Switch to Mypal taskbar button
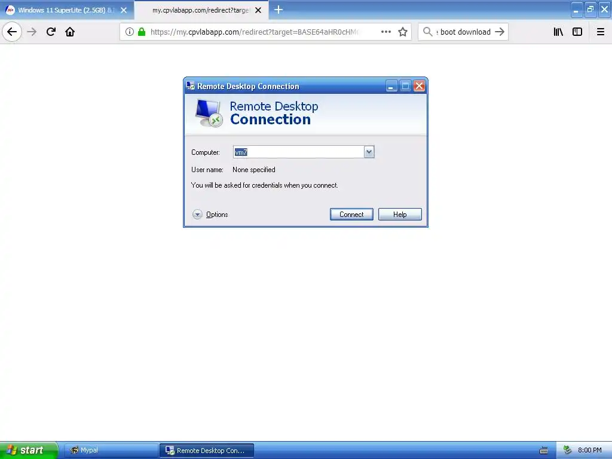612x459 pixels. [x=111, y=451]
